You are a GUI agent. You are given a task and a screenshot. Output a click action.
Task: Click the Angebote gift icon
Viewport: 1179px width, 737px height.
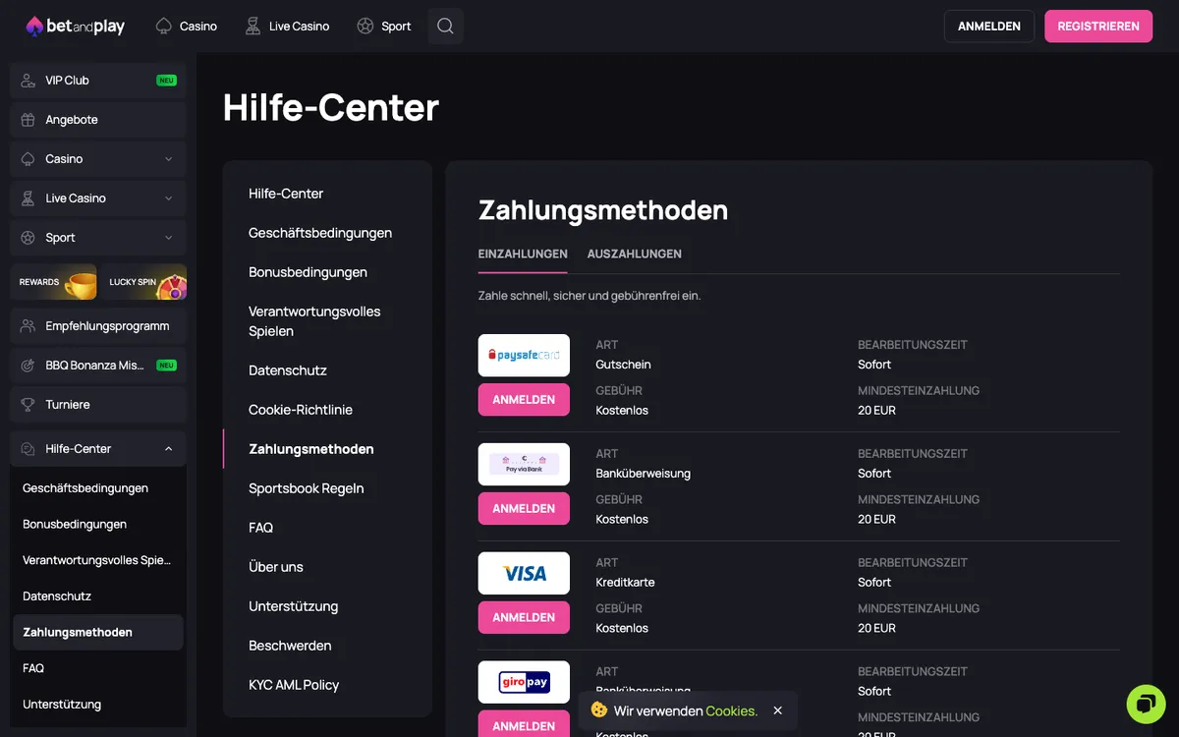coord(28,120)
